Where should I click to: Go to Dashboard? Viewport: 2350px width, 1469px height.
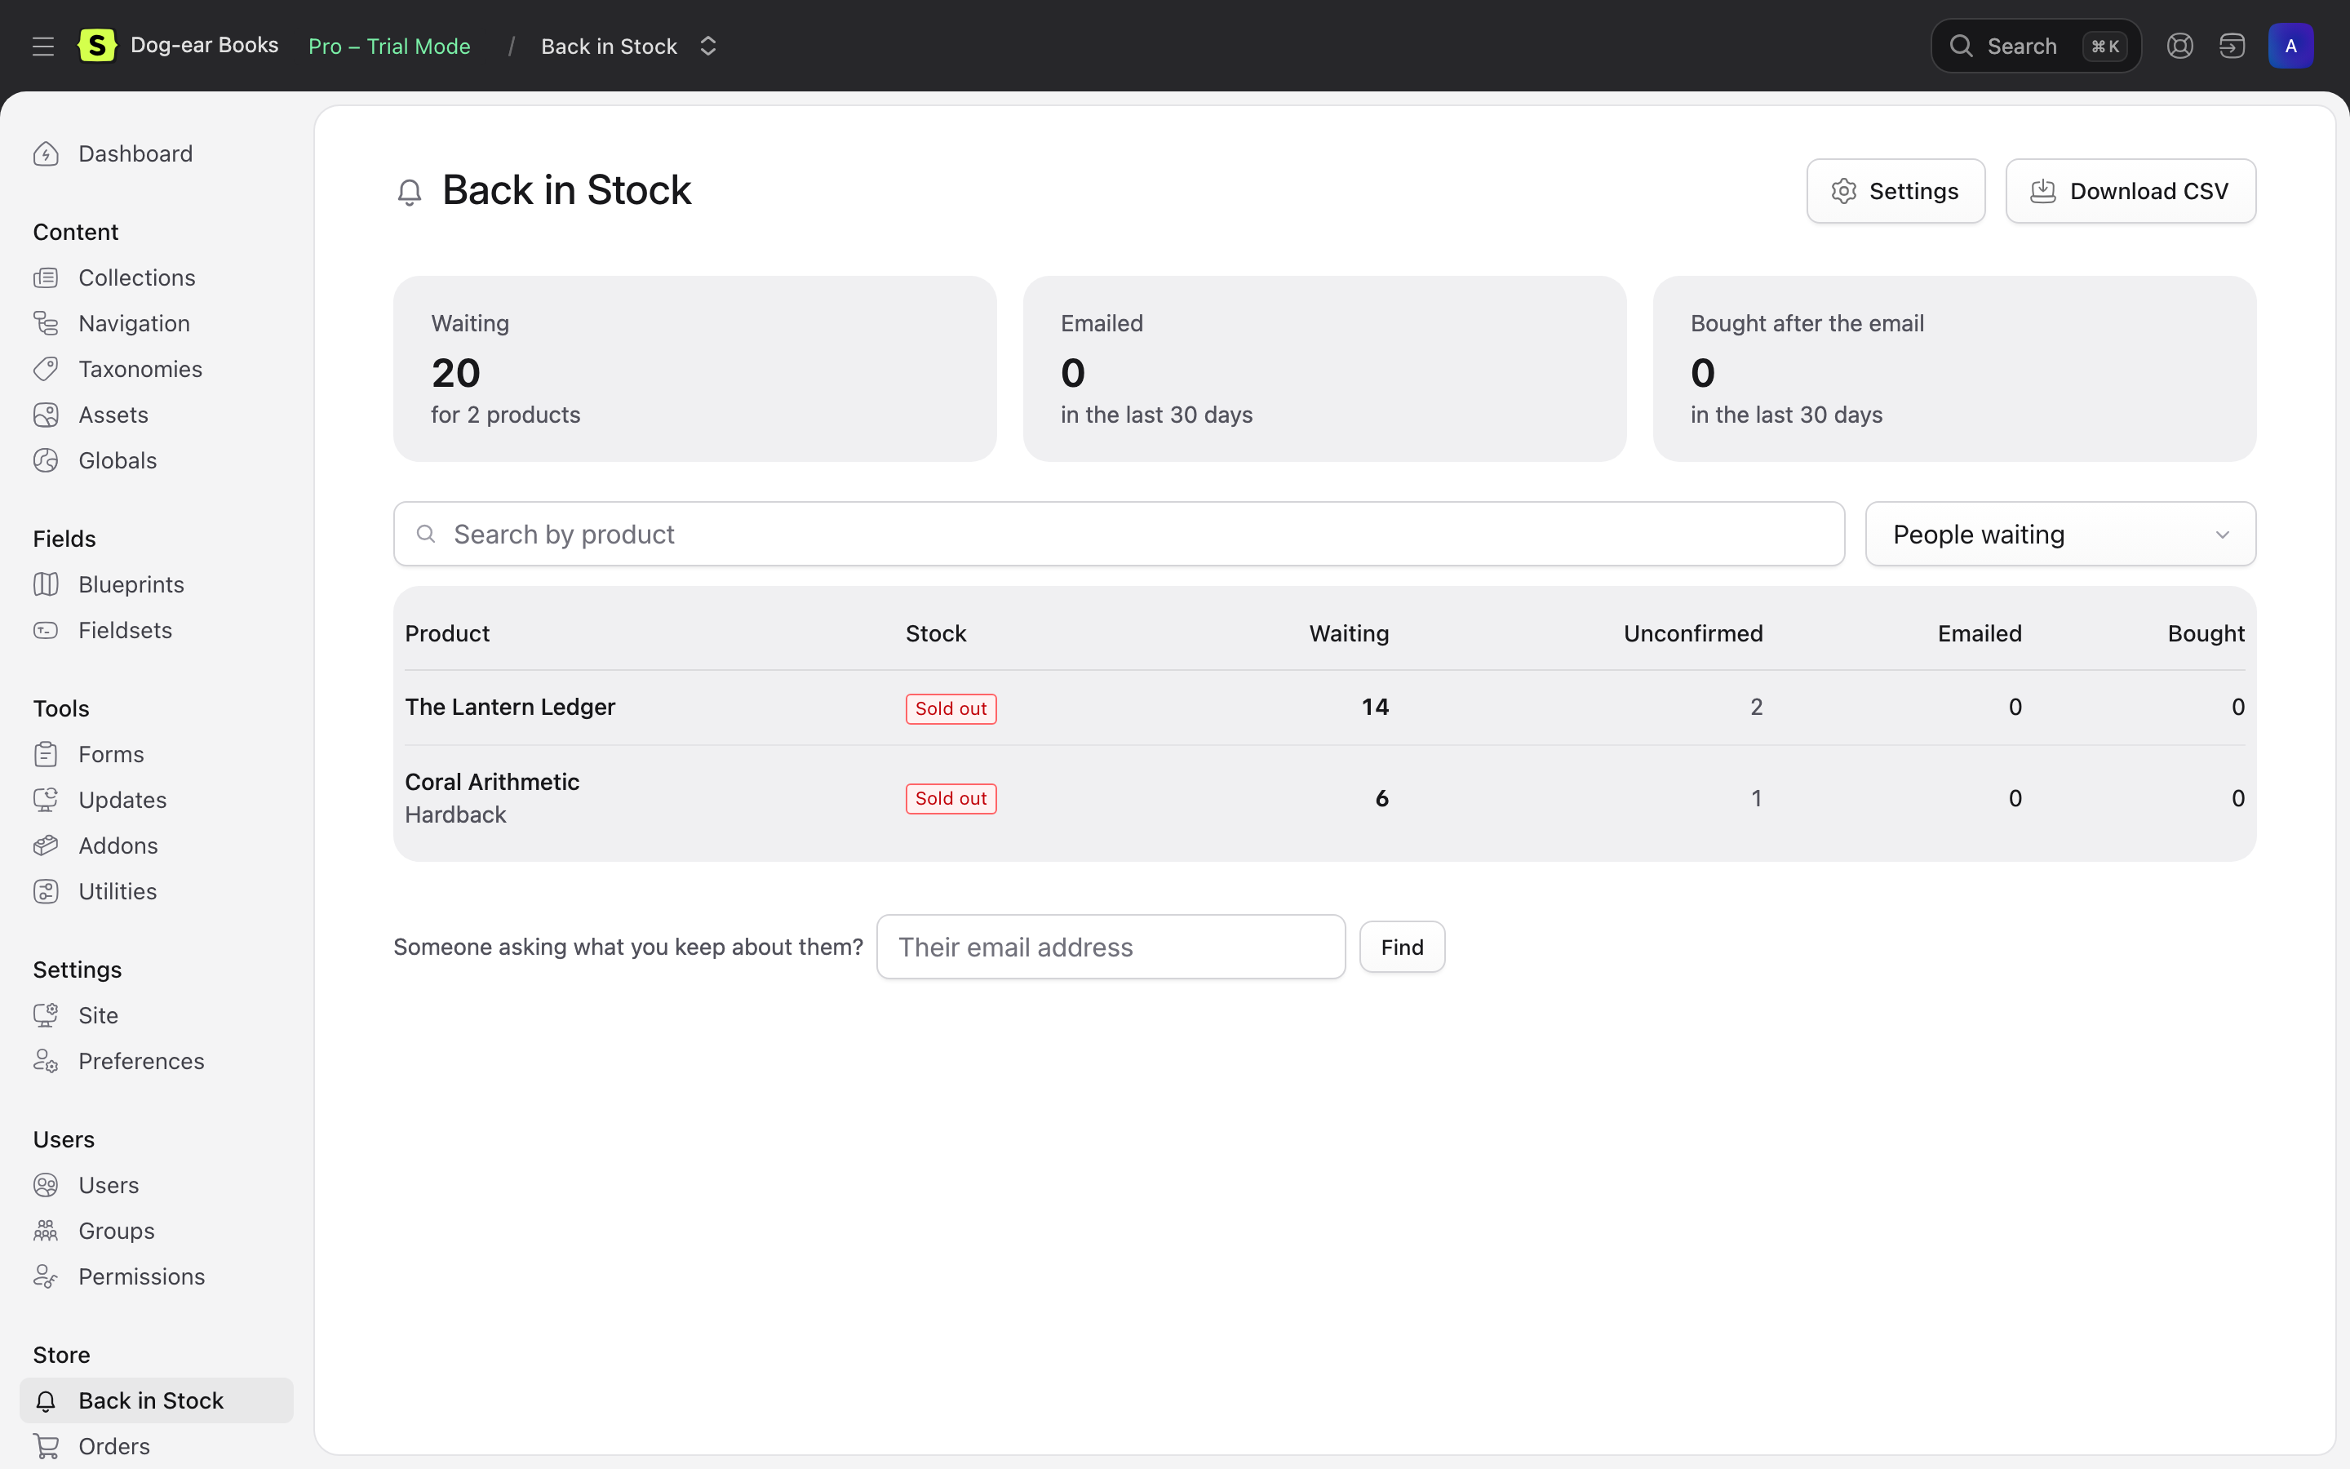[x=136, y=153]
